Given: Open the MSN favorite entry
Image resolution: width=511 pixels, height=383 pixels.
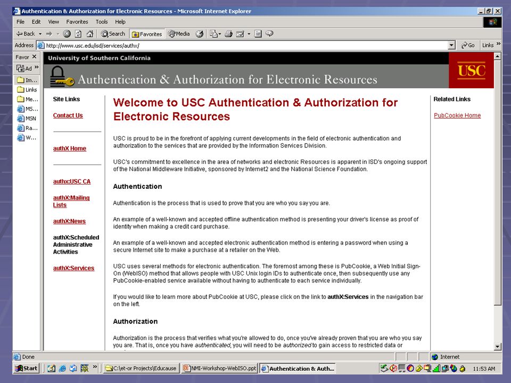Looking at the screenshot, I should (x=27, y=118).
